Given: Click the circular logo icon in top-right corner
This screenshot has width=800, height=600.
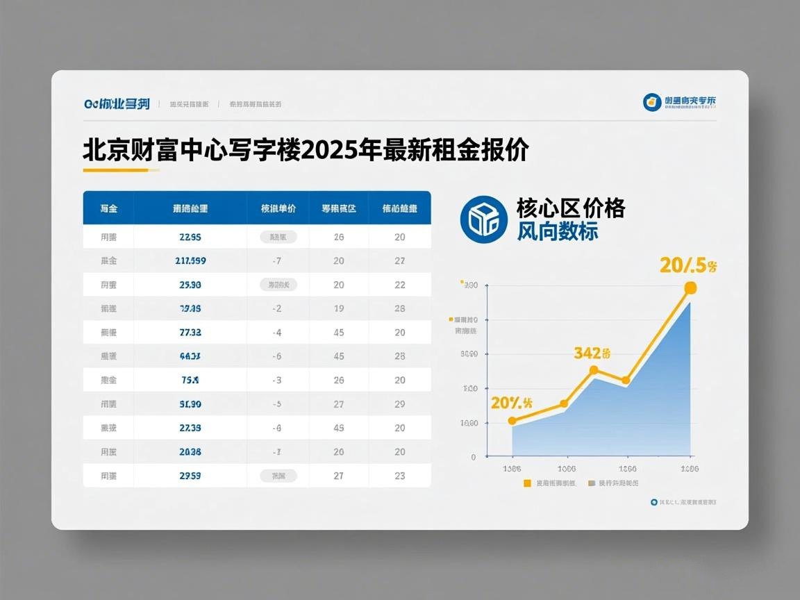Looking at the screenshot, I should [x=651, y=101].
